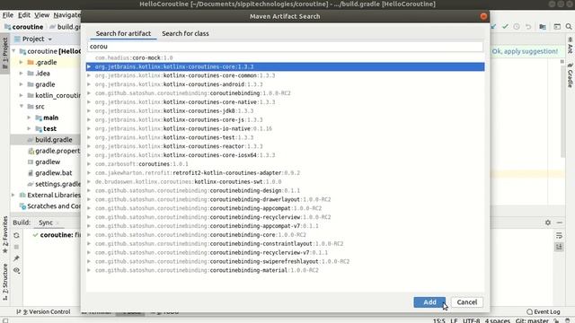Click the Add button

coord(429,302)
